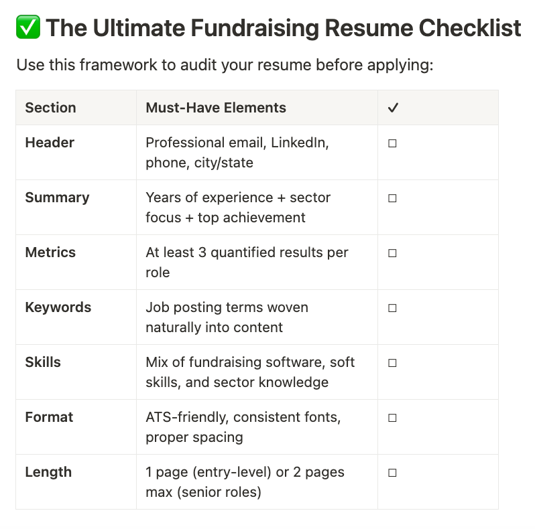
Task: Click the green checkmark emoji in title
Action: coord(28,28)
